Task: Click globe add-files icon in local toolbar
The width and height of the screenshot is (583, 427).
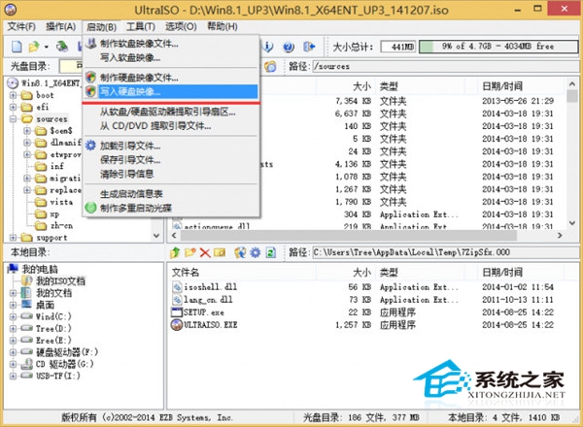Action: pyautogui.click(x=240, y=252)
